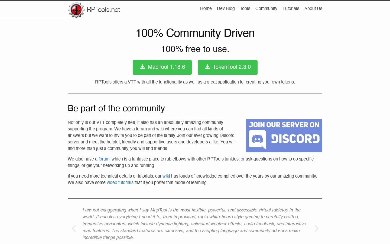390x244 pixels.
Task: Click the 'RPTools offers a VTT' description line
Action: (x=195, y=82)
